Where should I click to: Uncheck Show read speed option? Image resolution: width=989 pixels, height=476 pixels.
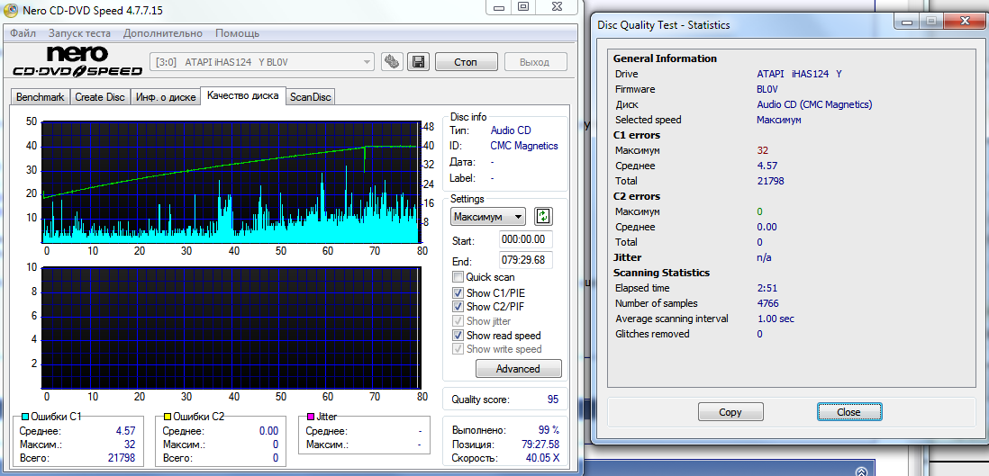tap(458, 336)
